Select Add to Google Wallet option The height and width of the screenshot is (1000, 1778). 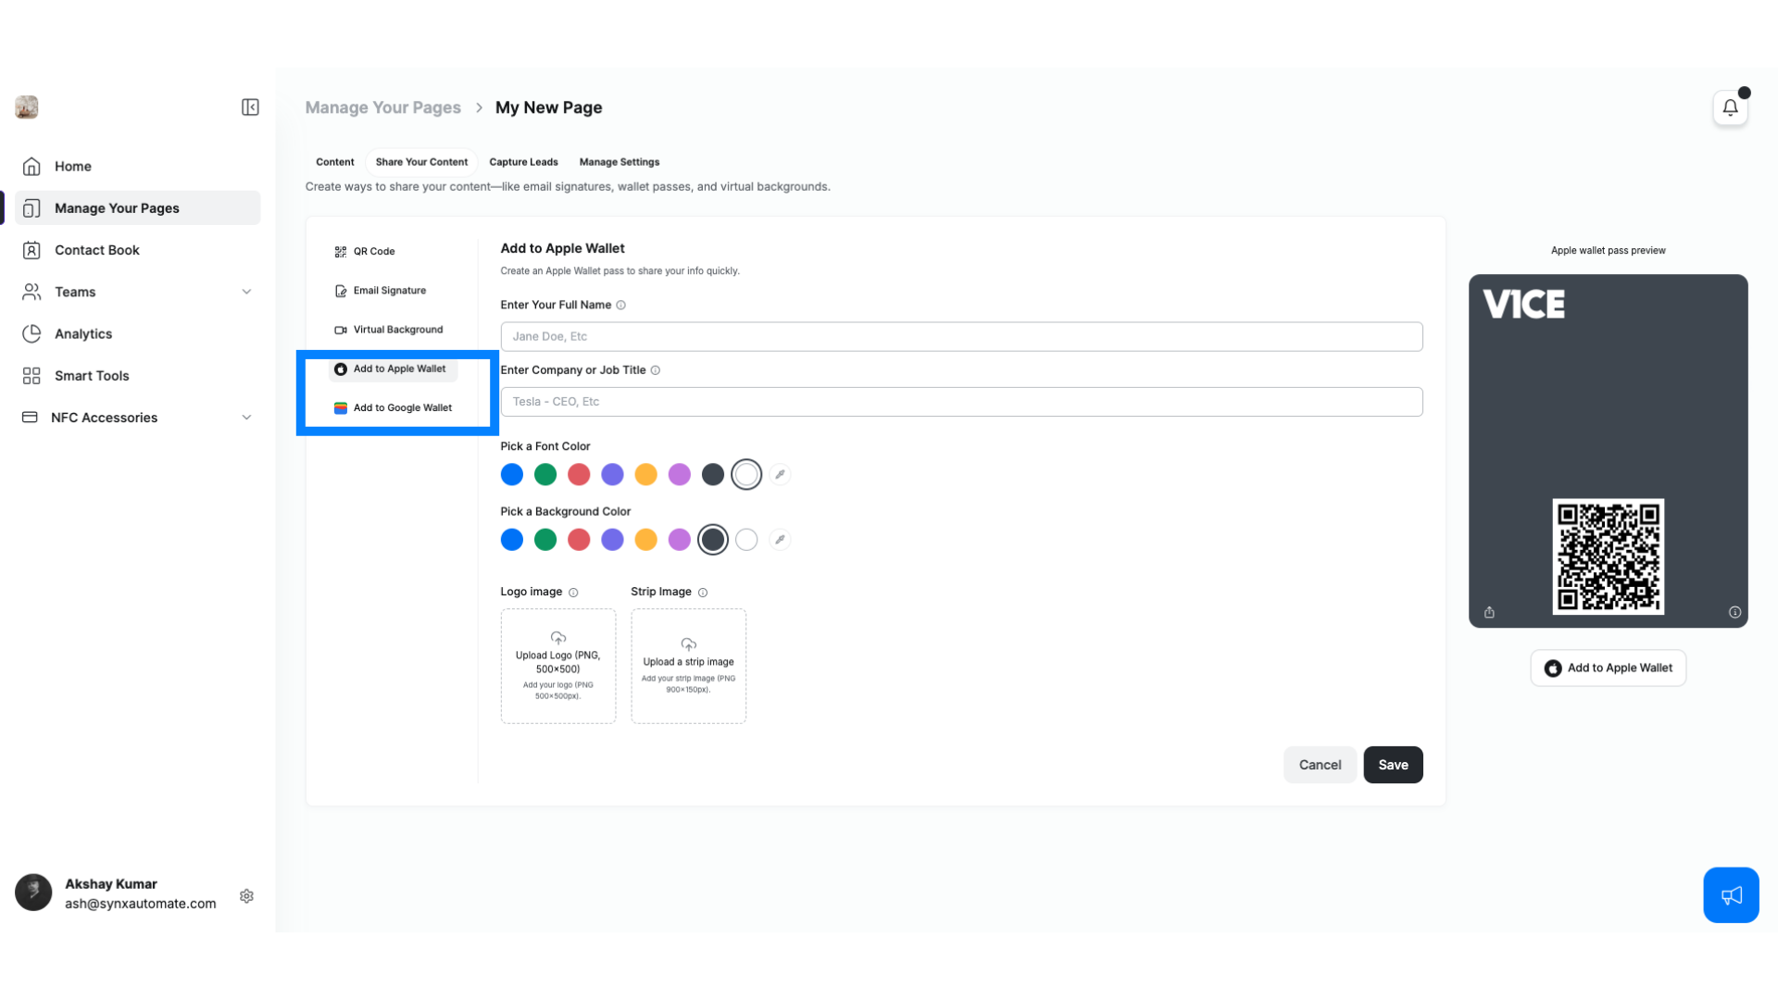[x=394, y=408]
